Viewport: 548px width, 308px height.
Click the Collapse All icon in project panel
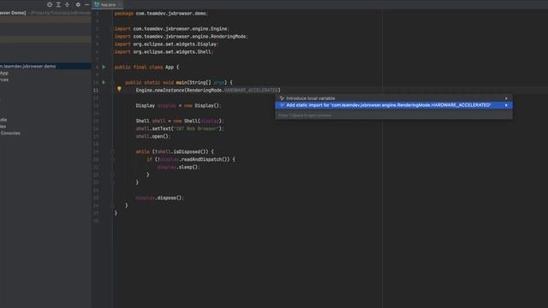click(x=67, y=4)
